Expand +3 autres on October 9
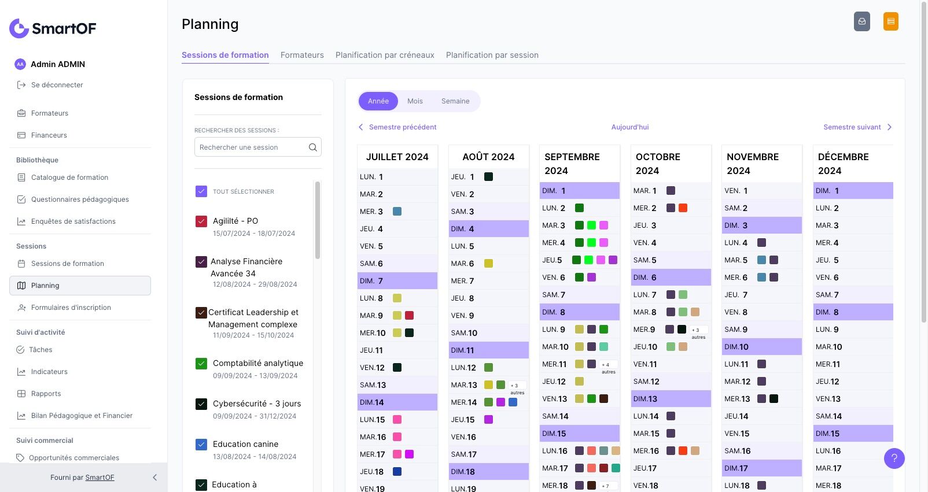The height and width of the screenshot is (492, 928). coord(698,332)
